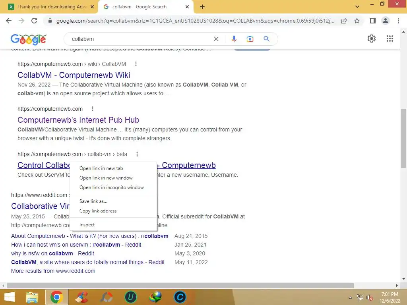Open CollabVM, a site where users do link

[x=88, y=262]
